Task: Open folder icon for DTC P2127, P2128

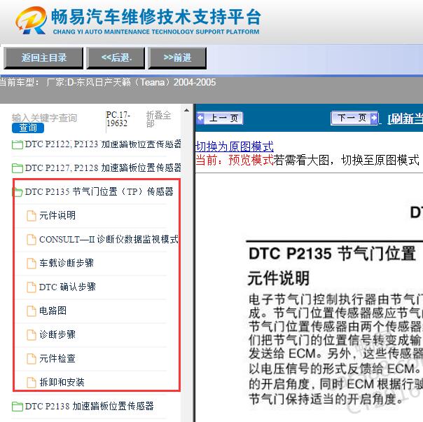Action: [x=18, y=168]
